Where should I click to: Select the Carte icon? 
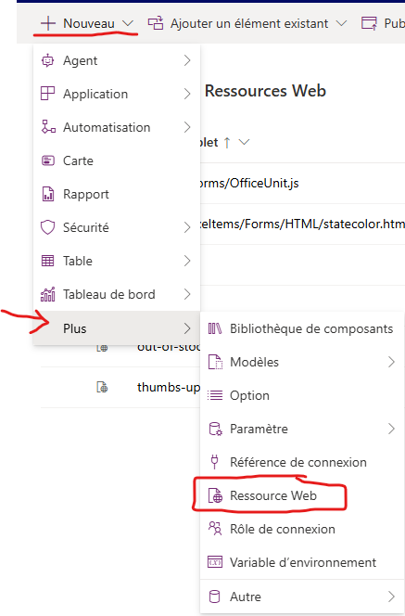click(x=48, y=160)
